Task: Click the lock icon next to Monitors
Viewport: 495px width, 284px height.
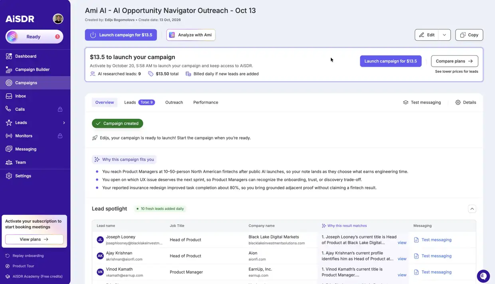Action: point(60,136)
